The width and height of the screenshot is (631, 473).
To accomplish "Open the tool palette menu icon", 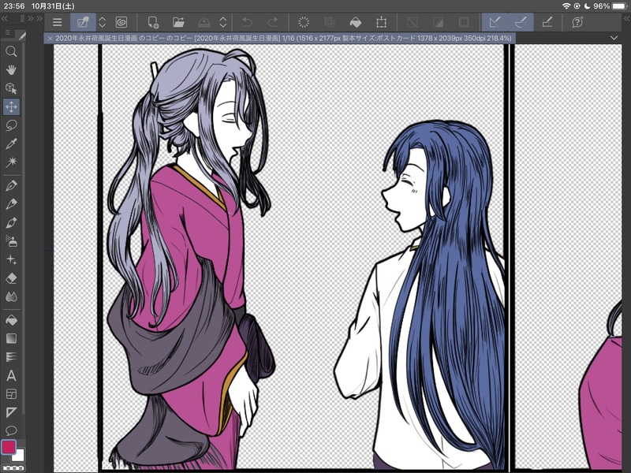I will click(7, 32).
